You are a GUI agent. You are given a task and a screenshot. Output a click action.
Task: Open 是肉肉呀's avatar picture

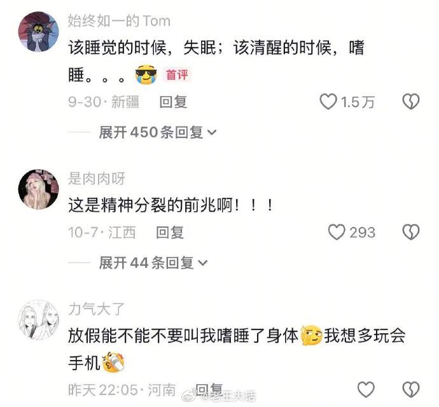39,190
